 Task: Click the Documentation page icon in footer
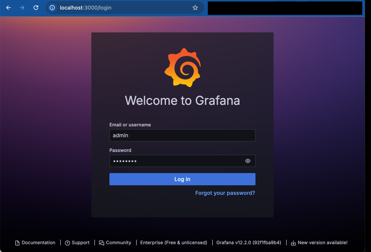18,242
